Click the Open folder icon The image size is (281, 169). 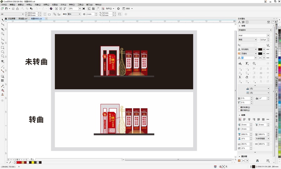pyautogui.click(x=7, y=9)
